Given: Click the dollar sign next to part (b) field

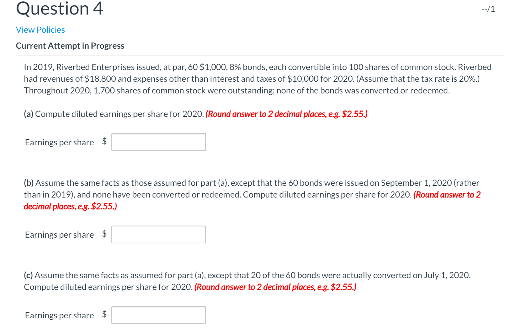Looking at the screenshot, I should 105,234.
